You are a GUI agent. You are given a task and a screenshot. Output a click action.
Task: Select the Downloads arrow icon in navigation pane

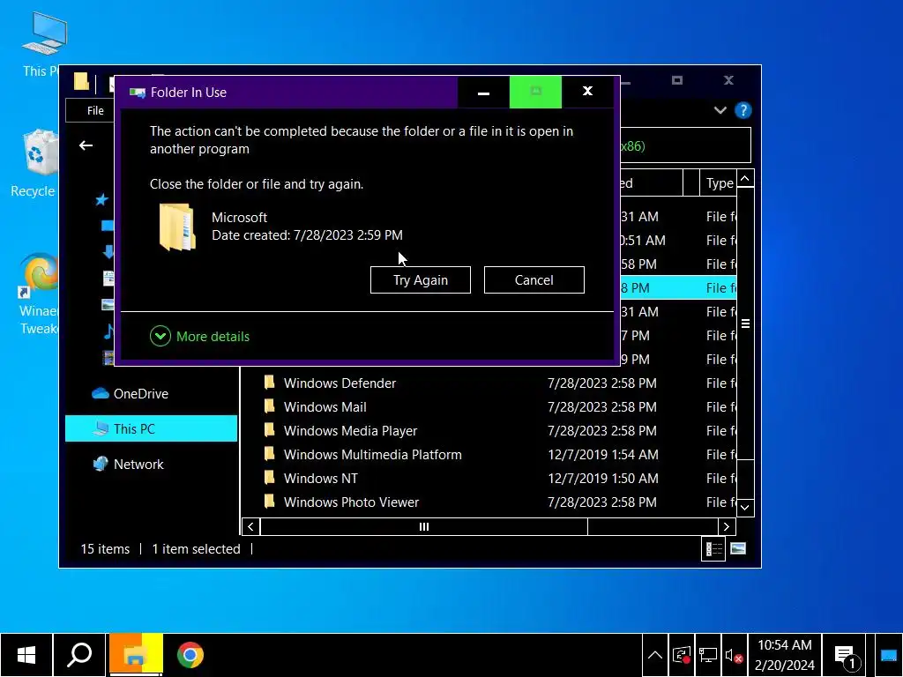(x=108, y=251)
